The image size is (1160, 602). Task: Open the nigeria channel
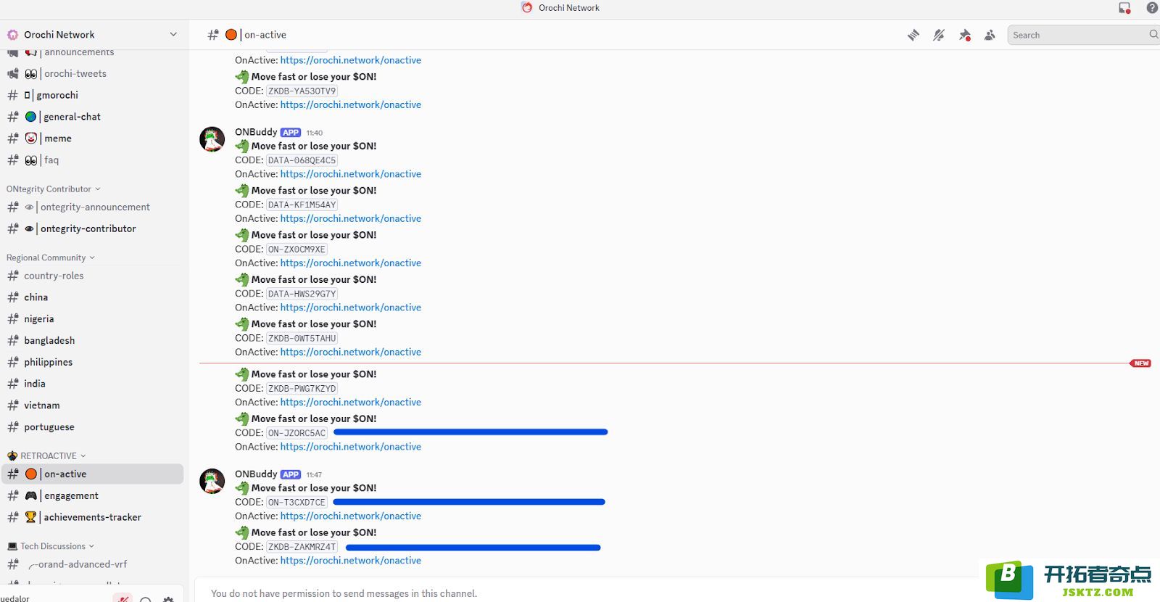click(92, 319)
